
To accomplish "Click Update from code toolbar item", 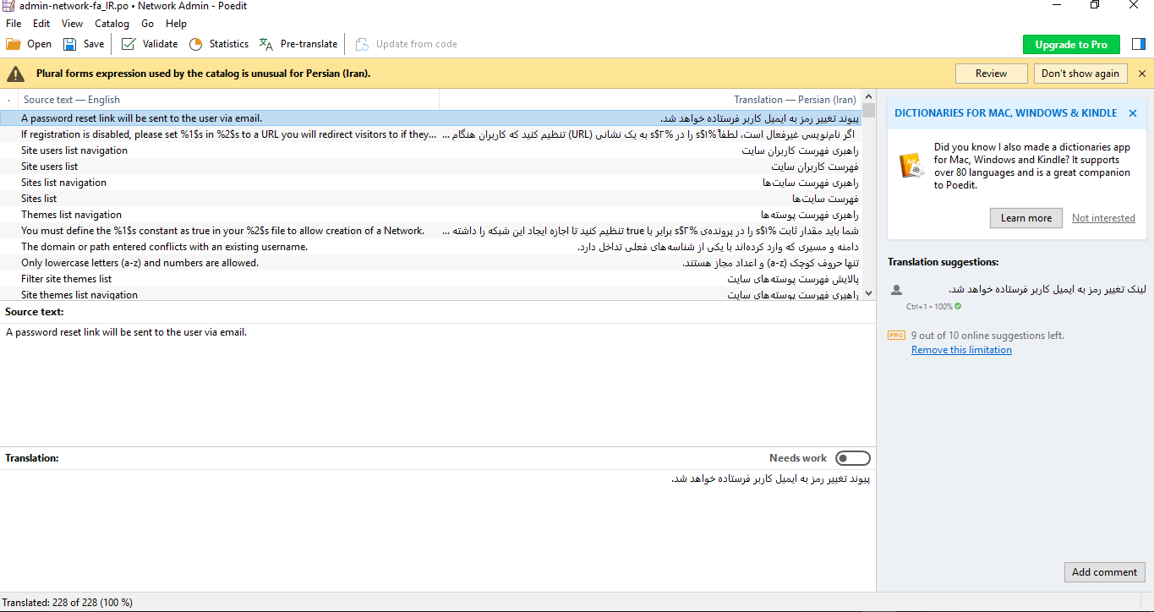I will point(407,44).
